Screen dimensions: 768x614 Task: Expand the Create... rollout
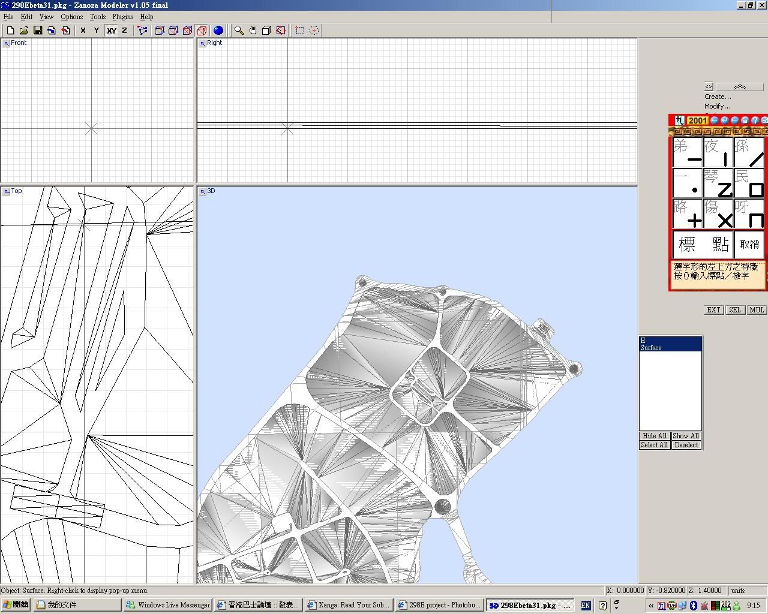[x=718, y=97]
